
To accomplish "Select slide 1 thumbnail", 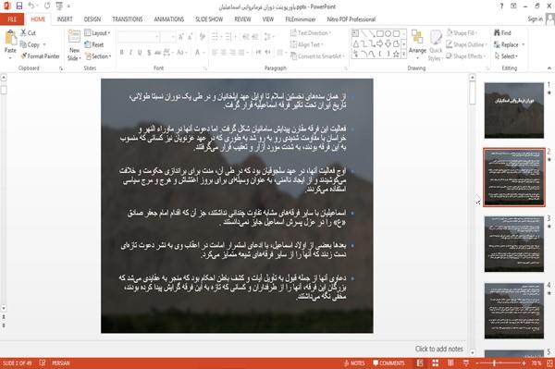I will pos(514,110).
